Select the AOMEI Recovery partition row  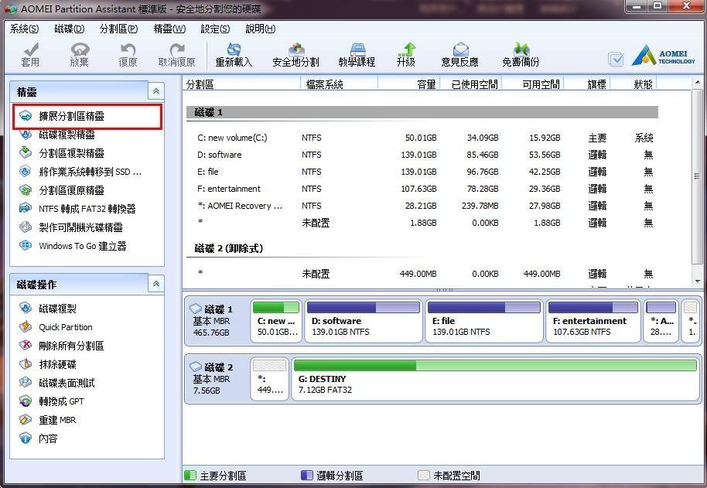point(422,206)
